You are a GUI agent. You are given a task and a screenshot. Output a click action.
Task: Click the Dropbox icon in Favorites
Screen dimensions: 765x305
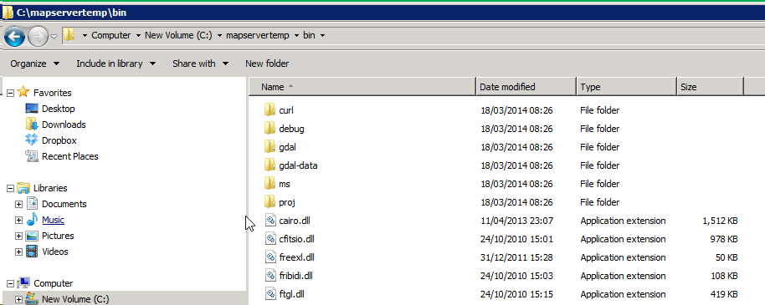click(31, 140)
